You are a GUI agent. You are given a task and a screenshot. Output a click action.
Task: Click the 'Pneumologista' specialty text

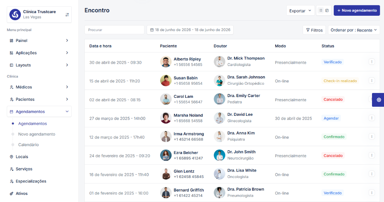[240, 196]
